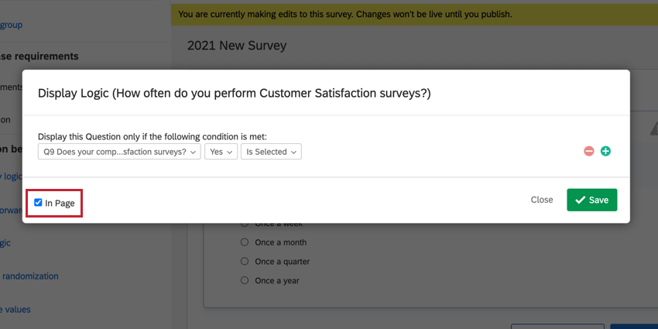The width and height of the screenshot is (658, 329).
Task: Click the condition instruction text in the dialog
Action: point(163,136)
